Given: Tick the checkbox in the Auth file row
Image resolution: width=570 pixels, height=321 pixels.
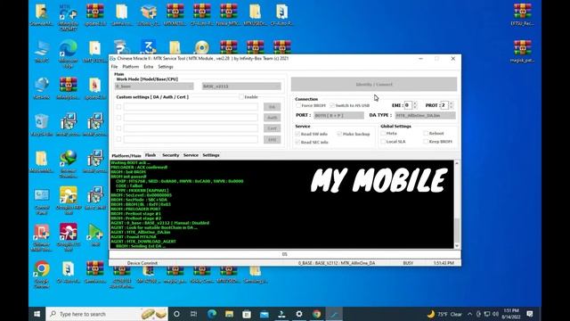Looking at the screenshot, I should pos(118,118).
